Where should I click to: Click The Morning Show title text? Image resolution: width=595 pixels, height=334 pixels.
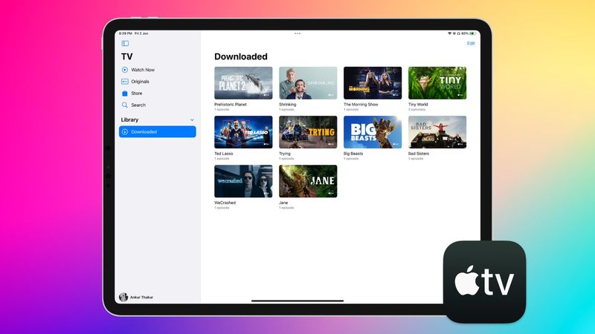361,105
